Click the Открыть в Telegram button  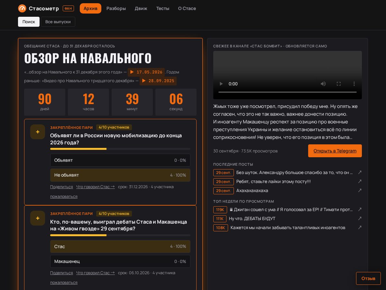(x=335, y=151)
